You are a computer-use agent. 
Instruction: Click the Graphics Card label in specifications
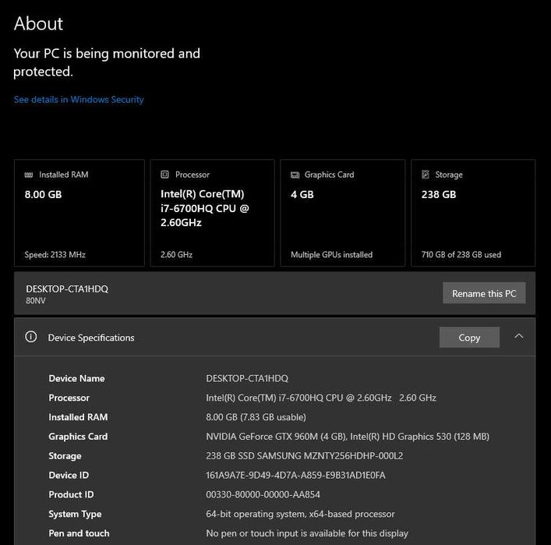click(x=78, y=437)
